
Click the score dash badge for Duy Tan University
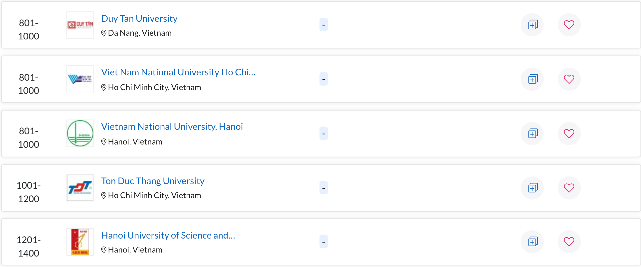tap(323, 25)
